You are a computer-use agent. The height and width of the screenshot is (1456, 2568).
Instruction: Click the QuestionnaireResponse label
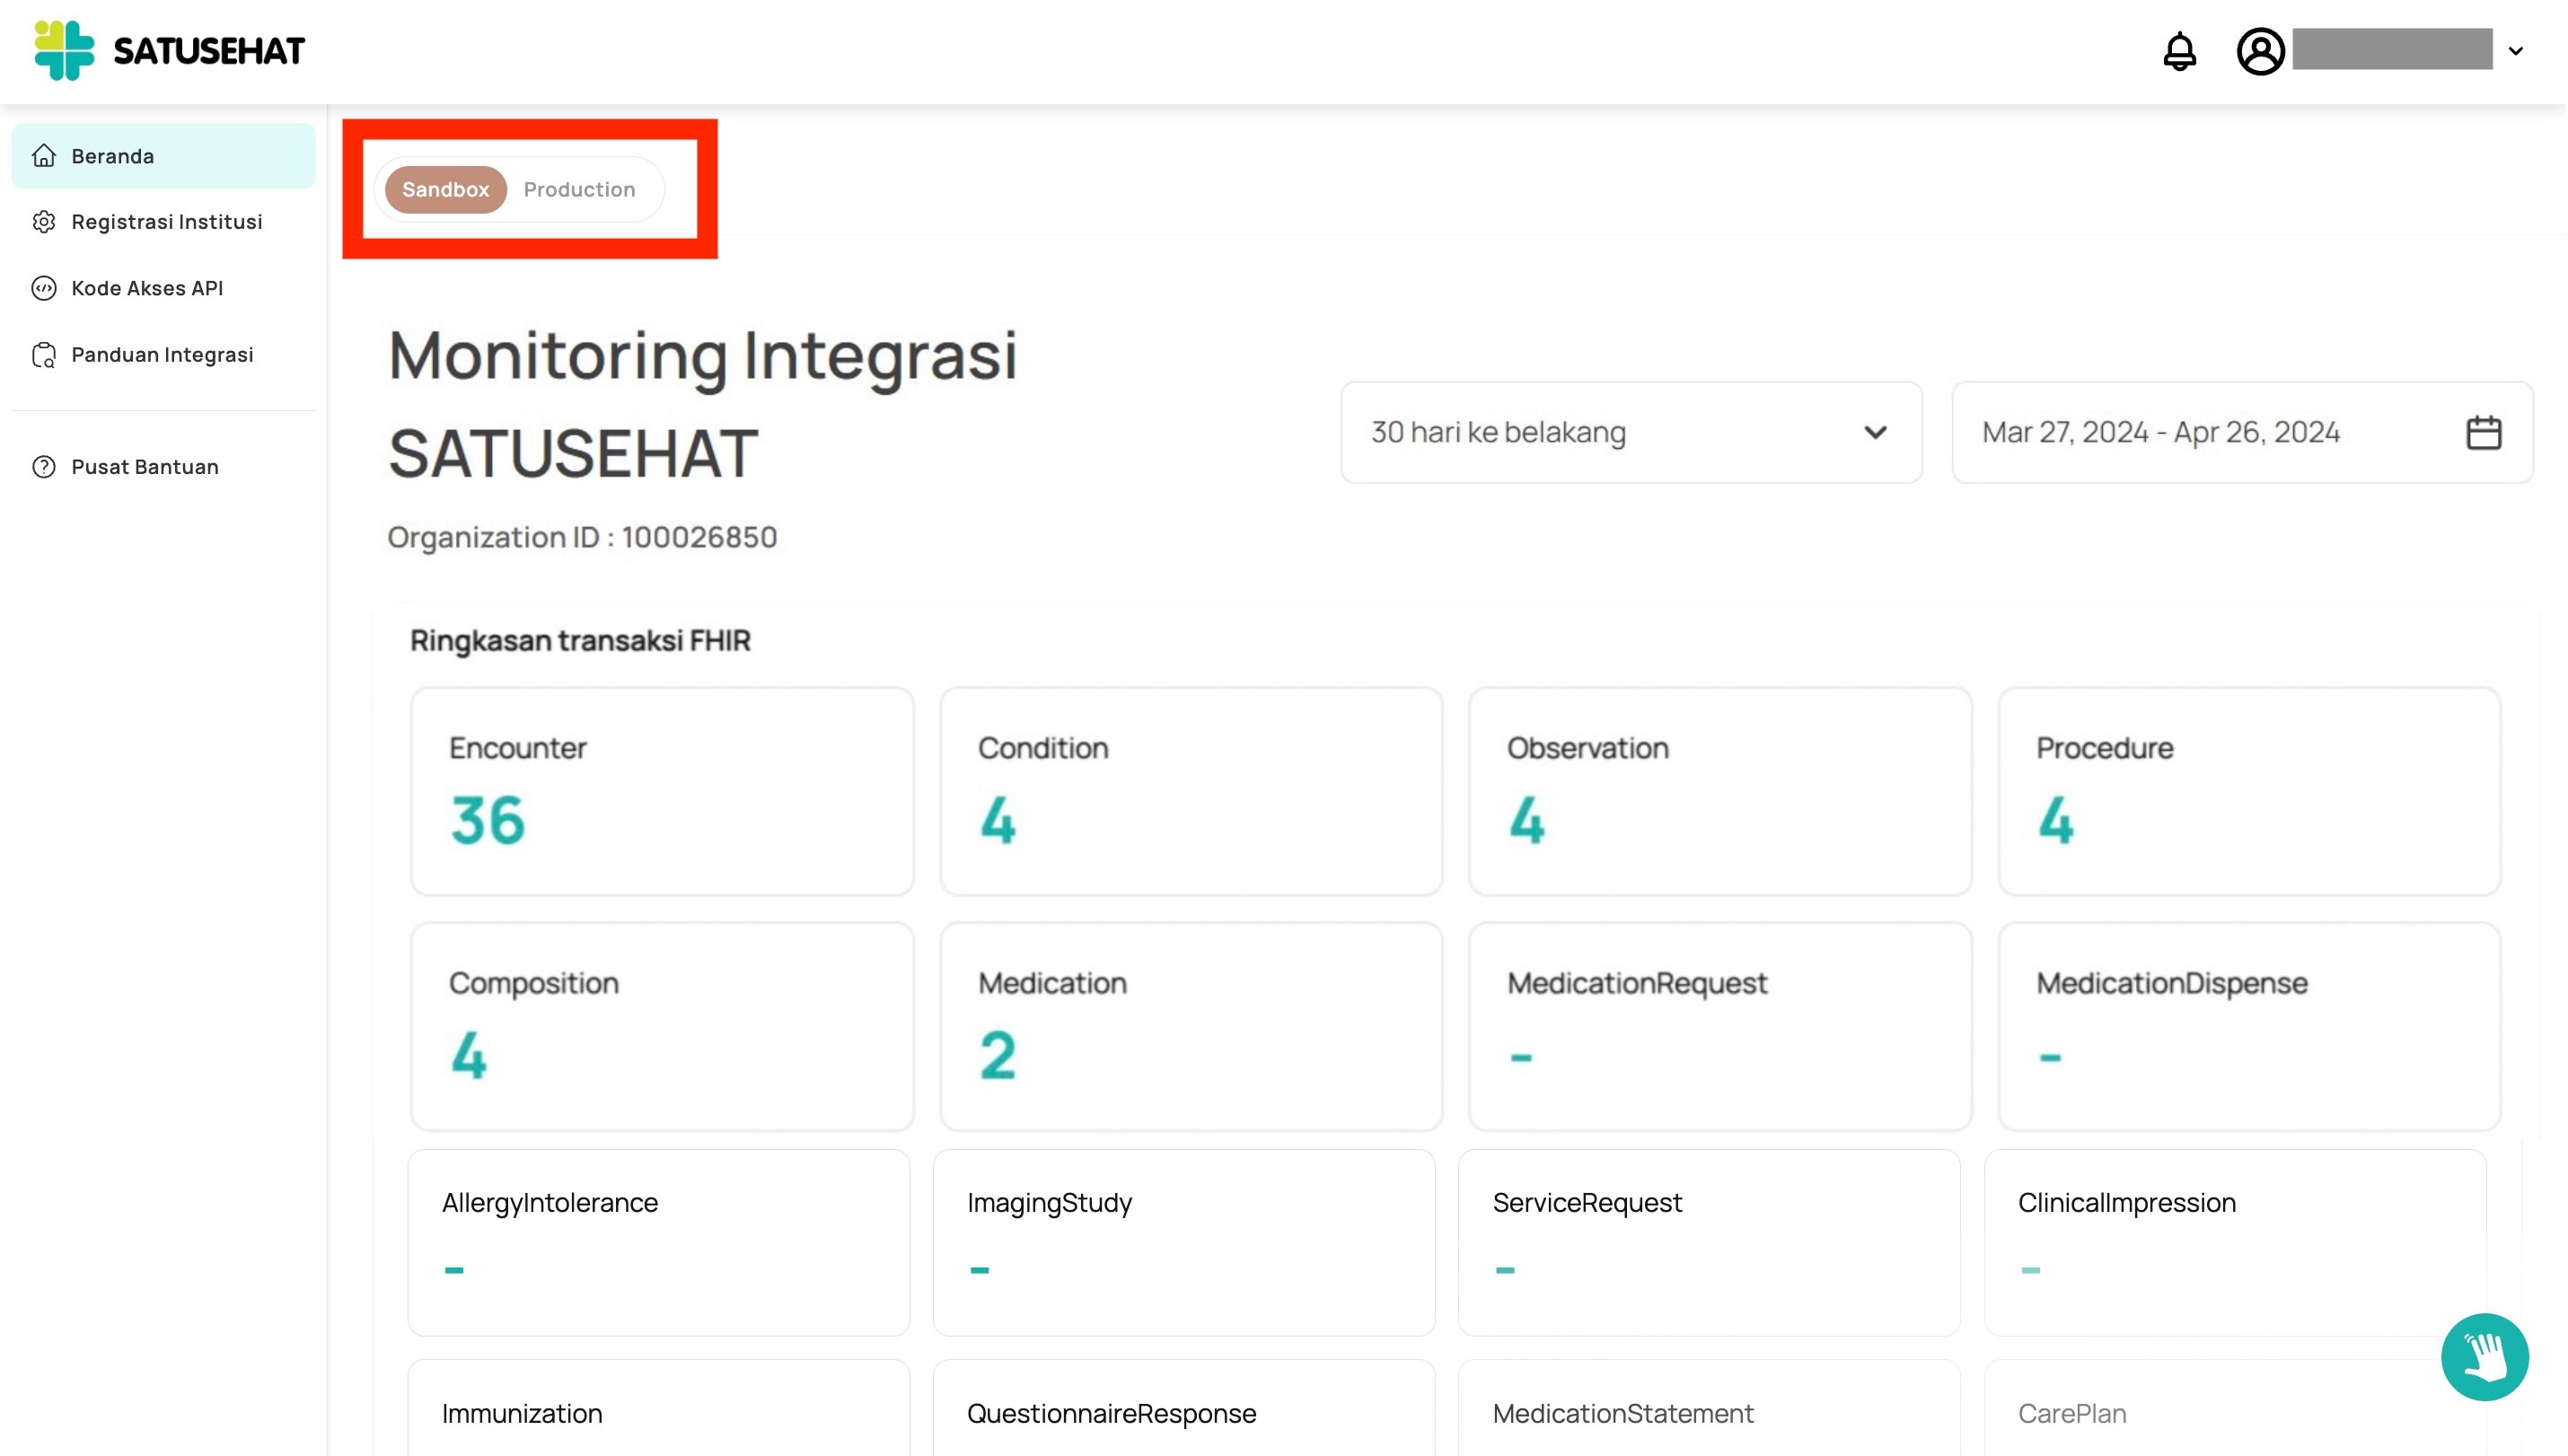point(1111,1414)
